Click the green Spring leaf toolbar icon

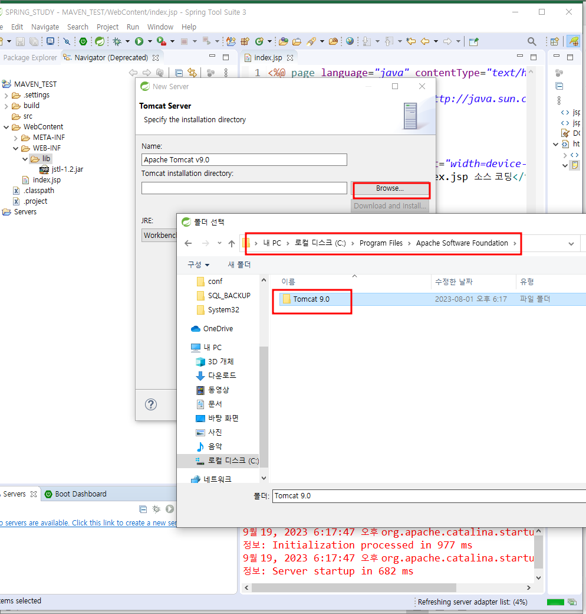pyautogui.click(x=100, y=41)
